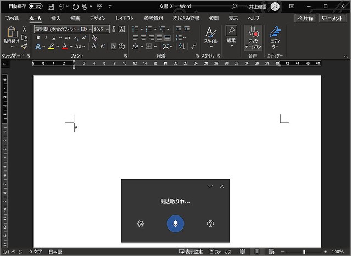This screenshot has height=256, width=351.
Task: Click the user account avatar
Action: tap(275, 7)
